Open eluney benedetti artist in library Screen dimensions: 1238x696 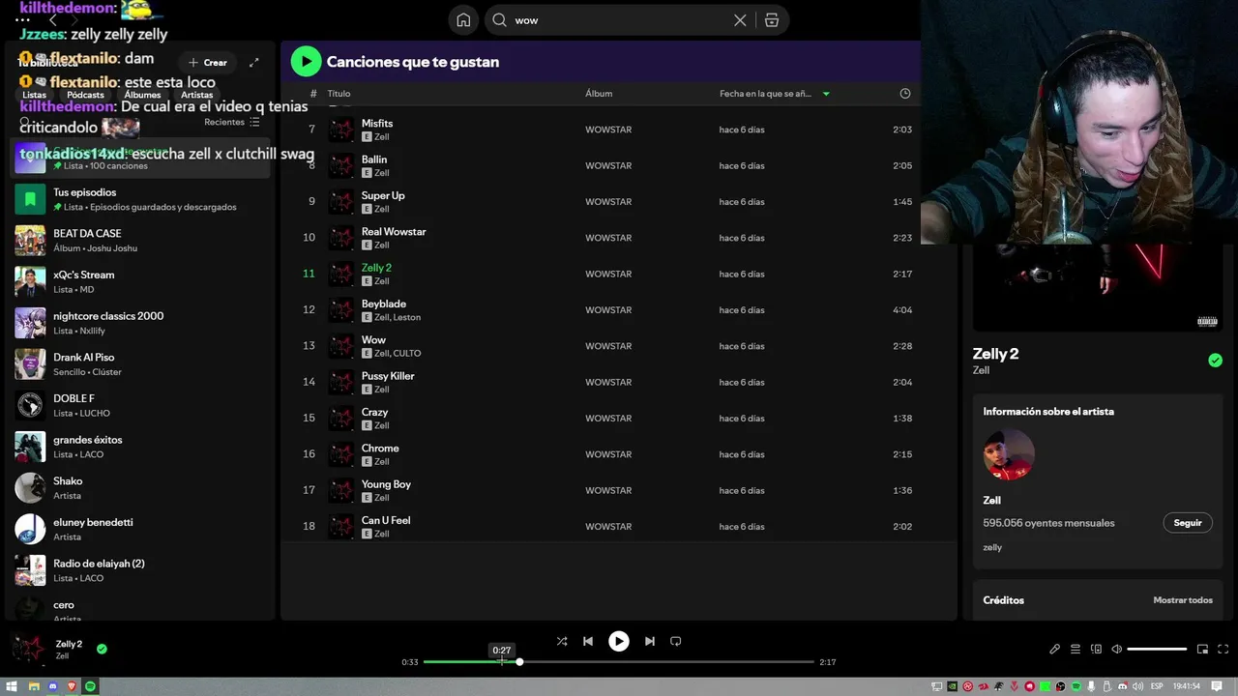click(x=140, y=530)
